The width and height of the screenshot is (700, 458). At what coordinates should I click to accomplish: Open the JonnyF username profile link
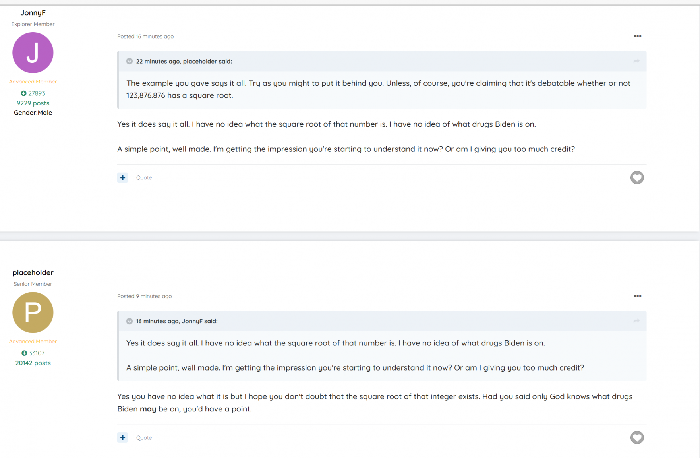[x=33, y=13]
